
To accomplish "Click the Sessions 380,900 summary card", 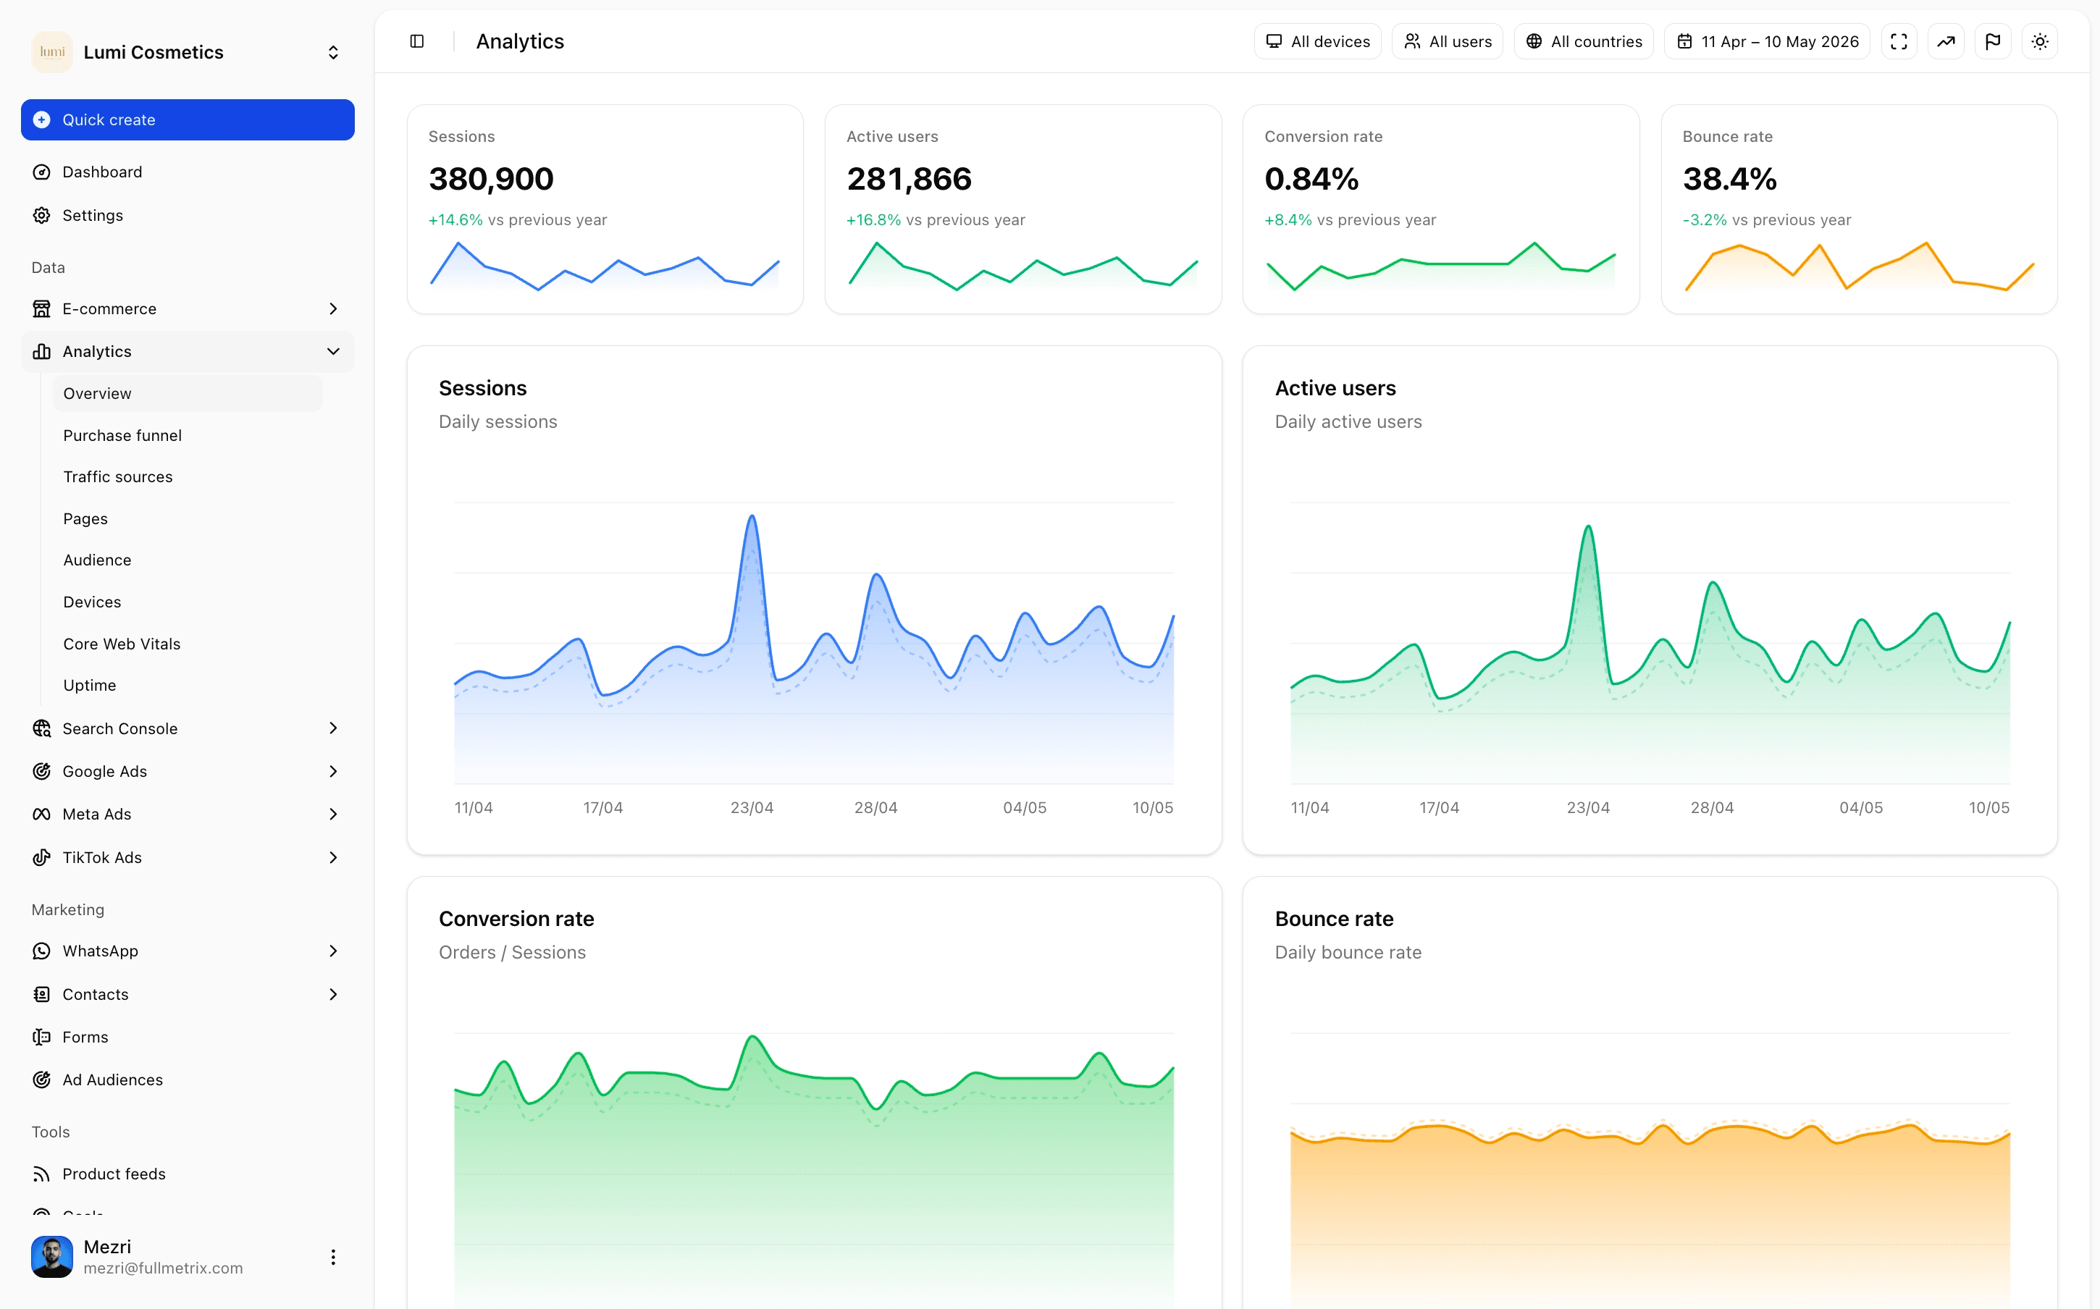I will tap(605, 209).
